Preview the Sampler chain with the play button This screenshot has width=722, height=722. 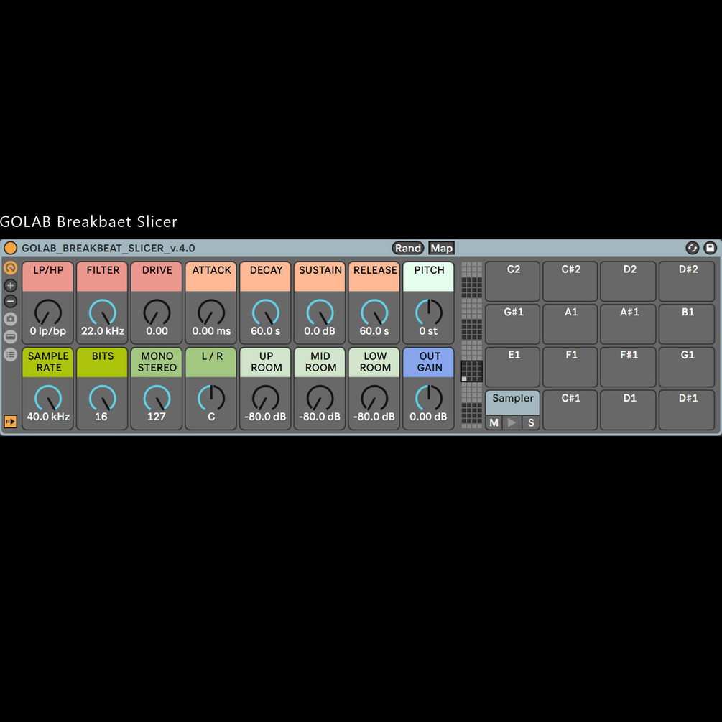tap(512, 422)
